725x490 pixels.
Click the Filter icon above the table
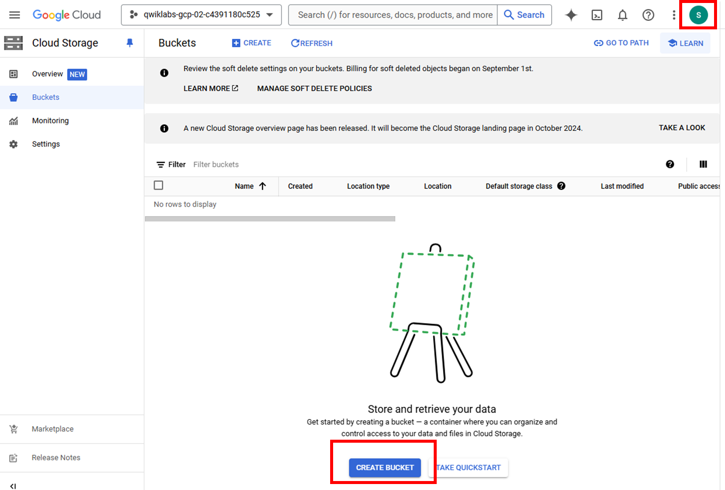(x=161, y=164)
